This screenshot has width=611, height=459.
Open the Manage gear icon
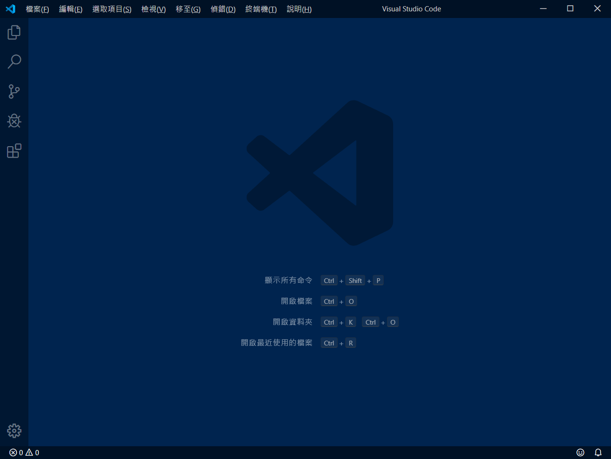14,431
